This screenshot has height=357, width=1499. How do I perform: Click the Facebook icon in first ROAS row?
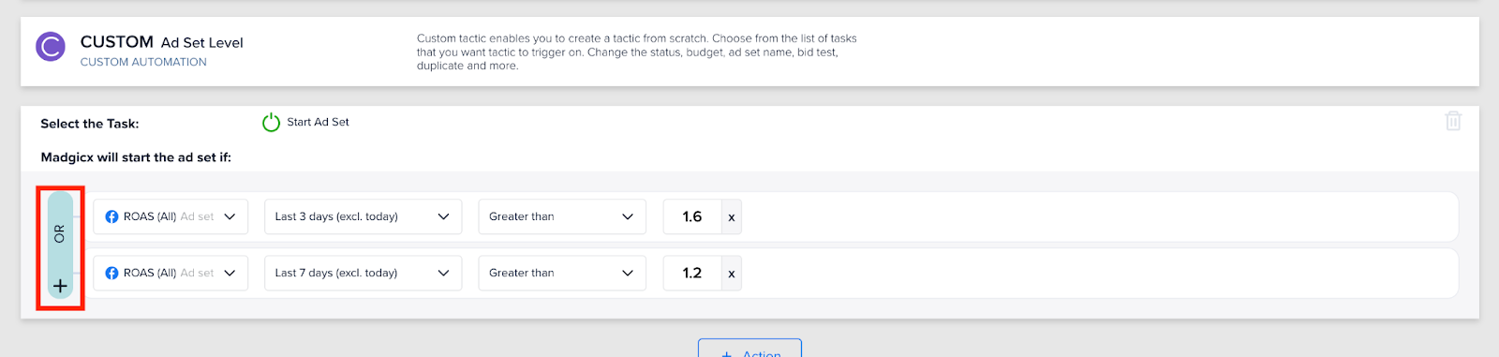111,216
